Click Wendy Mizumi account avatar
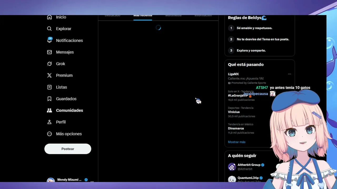Image resolution: width=337 pixels, height=189 pixels. click(51, 180)
